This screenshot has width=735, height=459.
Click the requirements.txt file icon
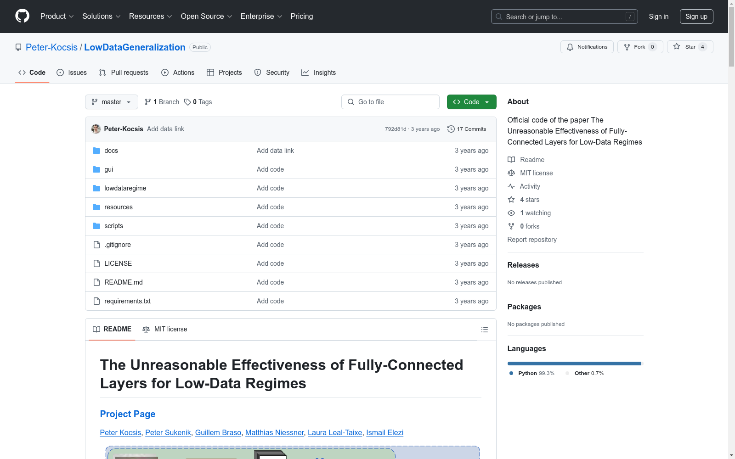click(x=96, y=301)
